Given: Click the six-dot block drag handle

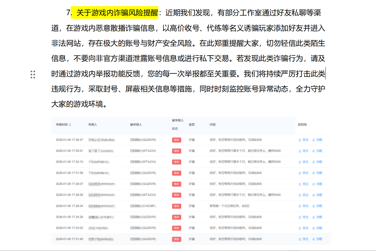Looking at the screenshot, I should pos(33,75).
